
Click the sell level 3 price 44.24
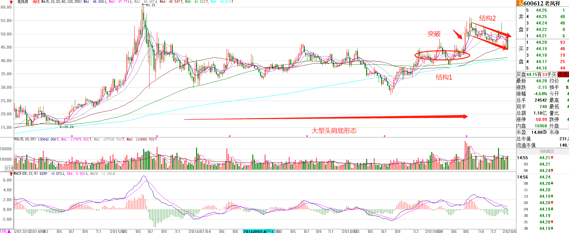click(x=541, y=23)
